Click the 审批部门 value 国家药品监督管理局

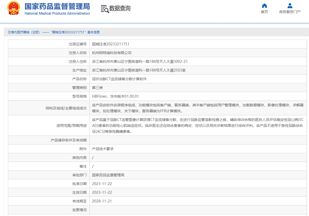pyautogui.click(x=108, y=175)
